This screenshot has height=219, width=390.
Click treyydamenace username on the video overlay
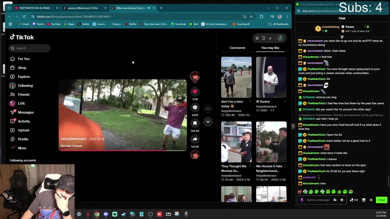coord(74,139)
